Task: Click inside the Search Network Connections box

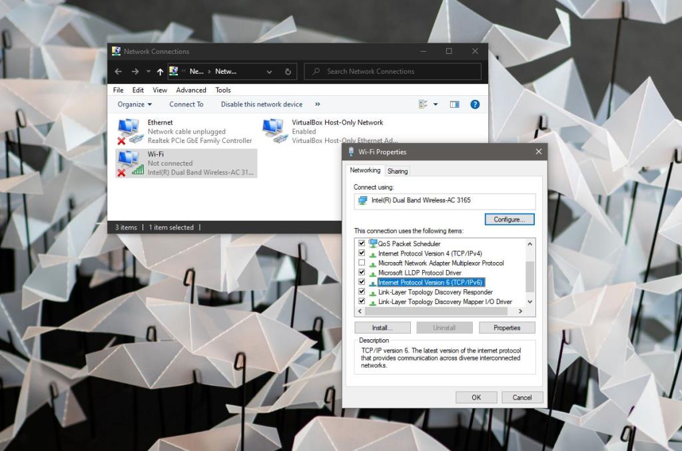Action: [393, 71]
